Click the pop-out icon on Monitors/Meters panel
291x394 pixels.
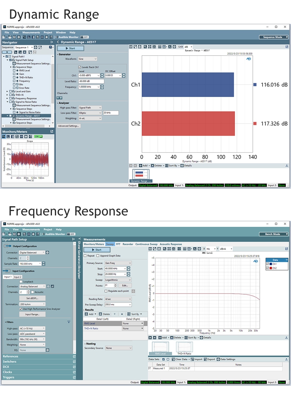coord(52,131)
